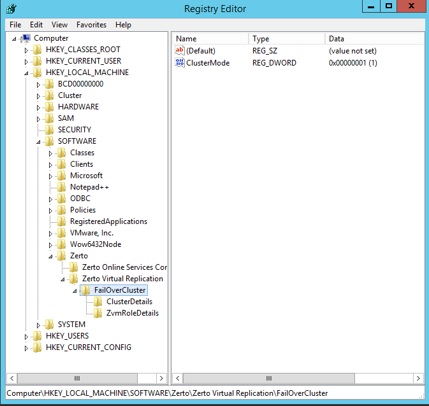Screen dimensions: 429x406
Task: Expand the HARDWARE key arrow
Action: click(38, 108)
